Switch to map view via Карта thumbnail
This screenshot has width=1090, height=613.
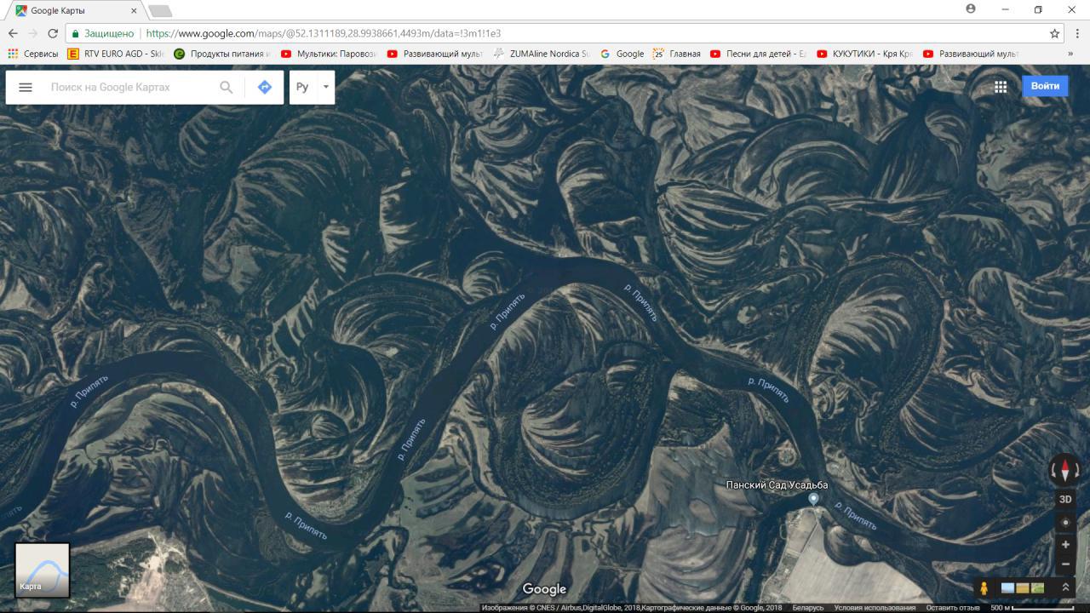pyautogui.click(x=43, y=570)
